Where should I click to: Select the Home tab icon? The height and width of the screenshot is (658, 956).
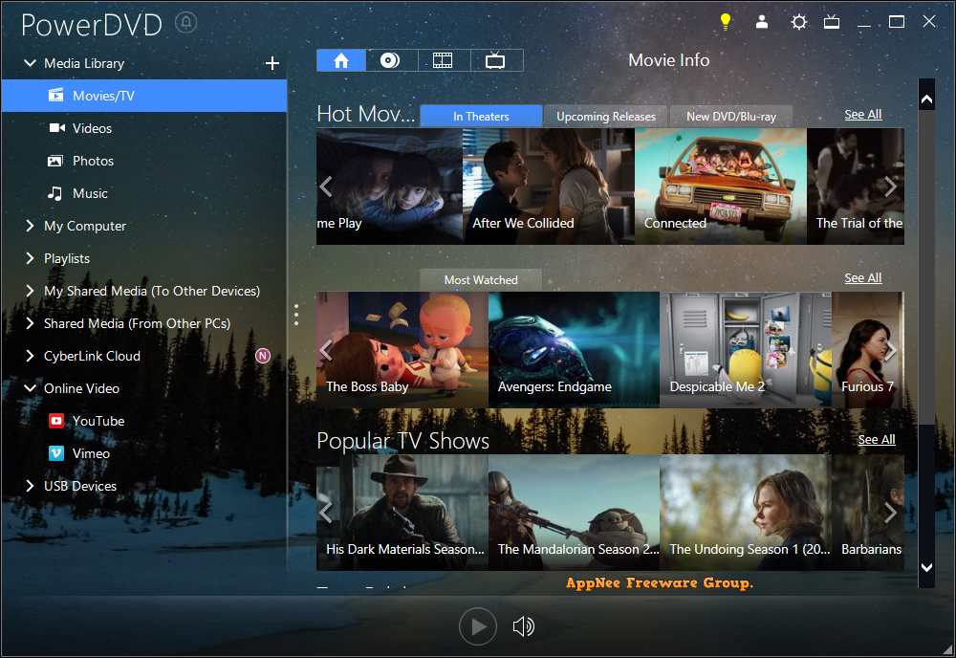341,60
